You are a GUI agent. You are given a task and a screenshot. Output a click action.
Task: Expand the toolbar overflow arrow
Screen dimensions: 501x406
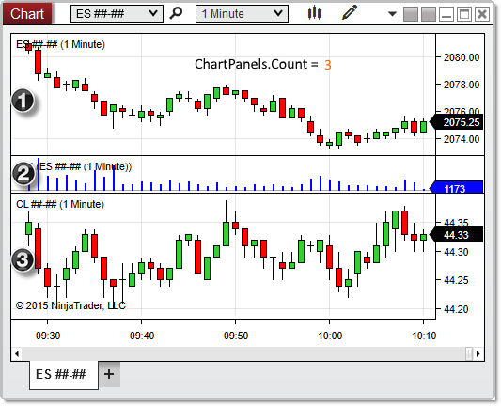click(x=392, y=14)
